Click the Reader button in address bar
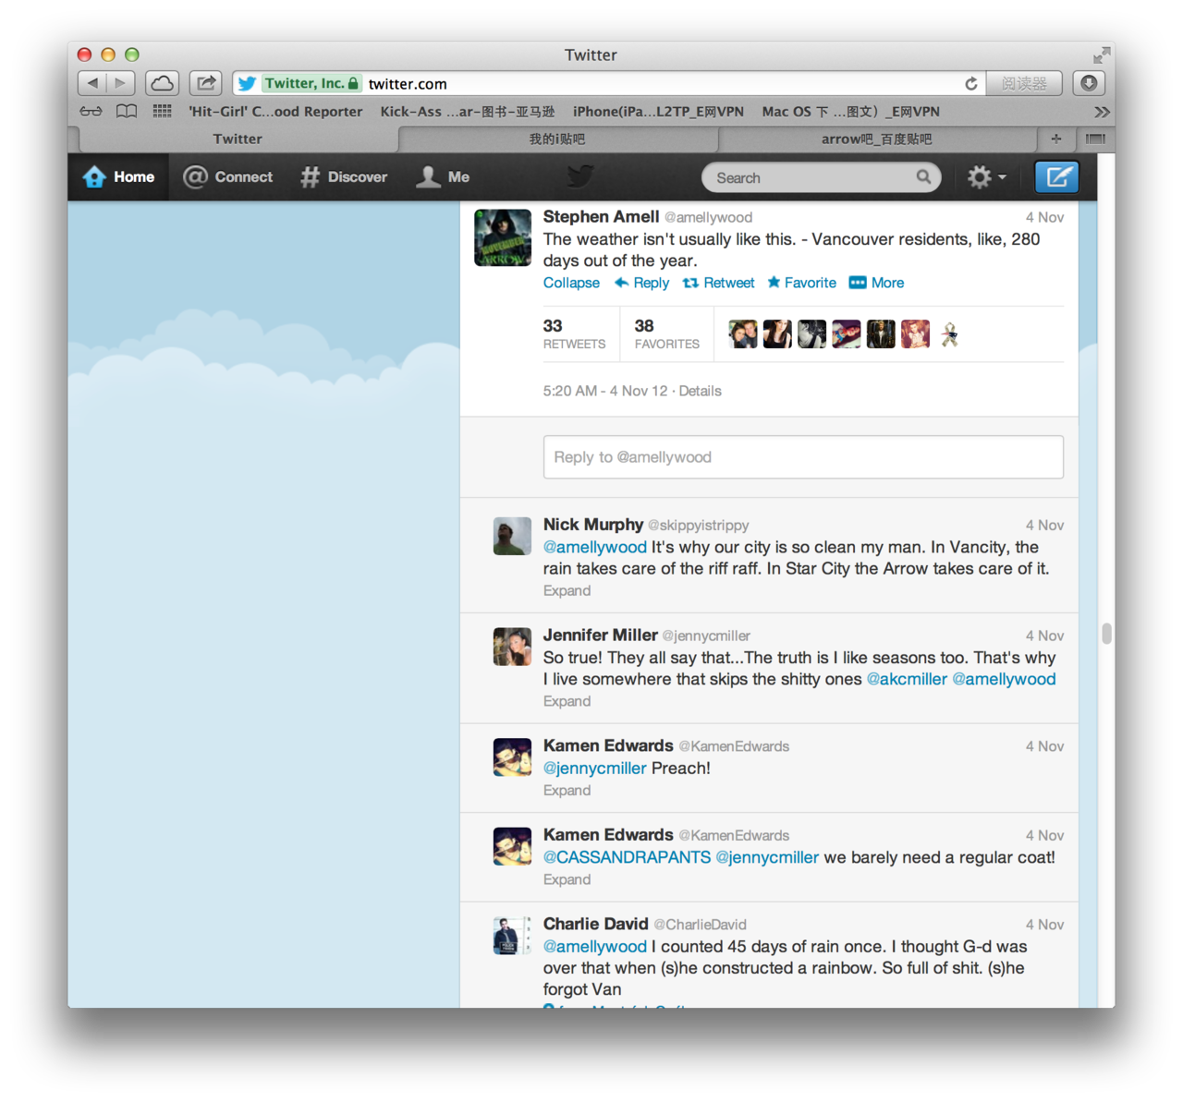 pyautogui.click(x=1024, y=83)
